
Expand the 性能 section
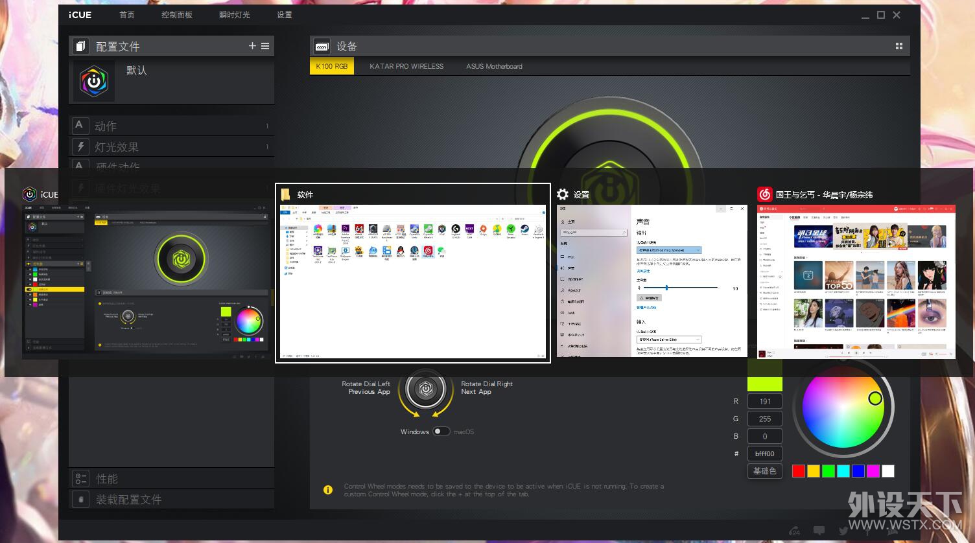point(171,478)
